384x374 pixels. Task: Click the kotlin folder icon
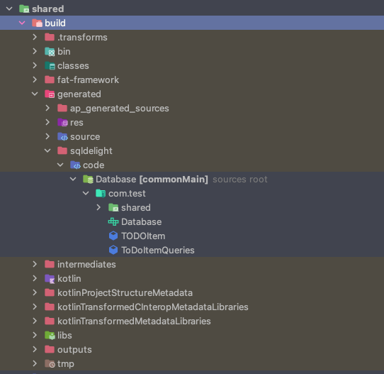50,279
